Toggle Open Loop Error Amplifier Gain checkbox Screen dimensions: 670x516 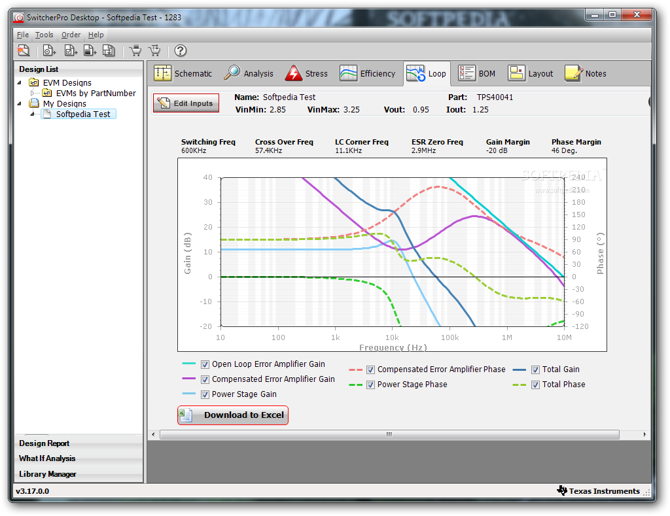[205, 364]
